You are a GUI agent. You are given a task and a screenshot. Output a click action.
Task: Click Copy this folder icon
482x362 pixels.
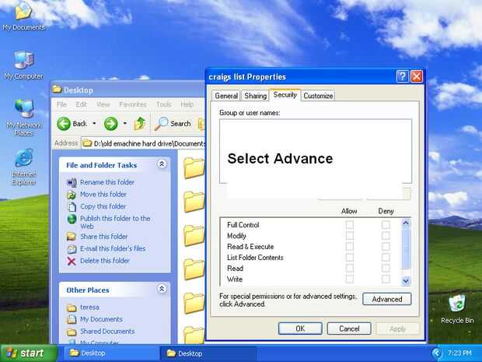(72, 206)
